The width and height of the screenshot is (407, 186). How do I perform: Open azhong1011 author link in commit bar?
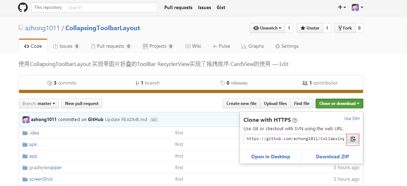44,119
